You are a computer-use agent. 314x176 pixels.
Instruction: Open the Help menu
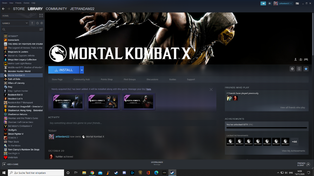pyautogui.click(x=34, y=3)
